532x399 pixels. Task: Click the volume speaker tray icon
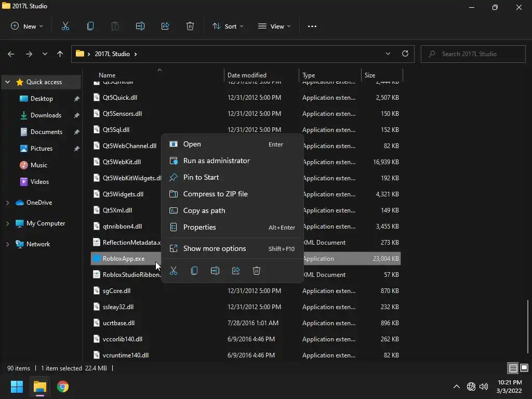[x=484, y=387]
